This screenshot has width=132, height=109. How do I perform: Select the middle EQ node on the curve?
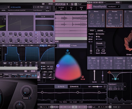click(x=78, y=92)
